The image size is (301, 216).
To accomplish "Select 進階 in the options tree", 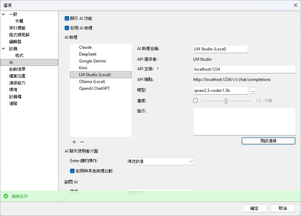I will click(x=13, y=104).
